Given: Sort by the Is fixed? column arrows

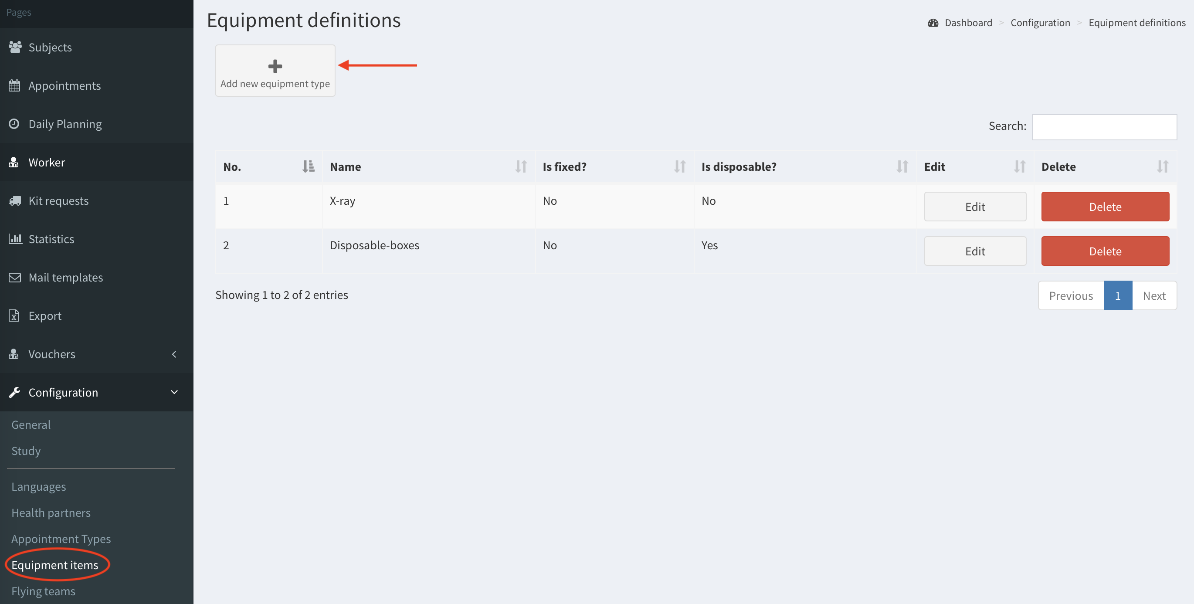Looking at the screenshot, I should [679, 166].
